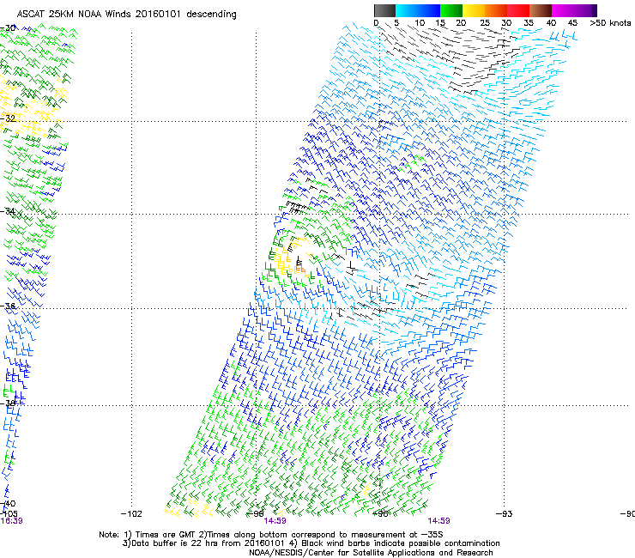Select the dark purple 45-50 knot color segment
The height and width of the screenshot is (558, 635).
coord(585,10)
